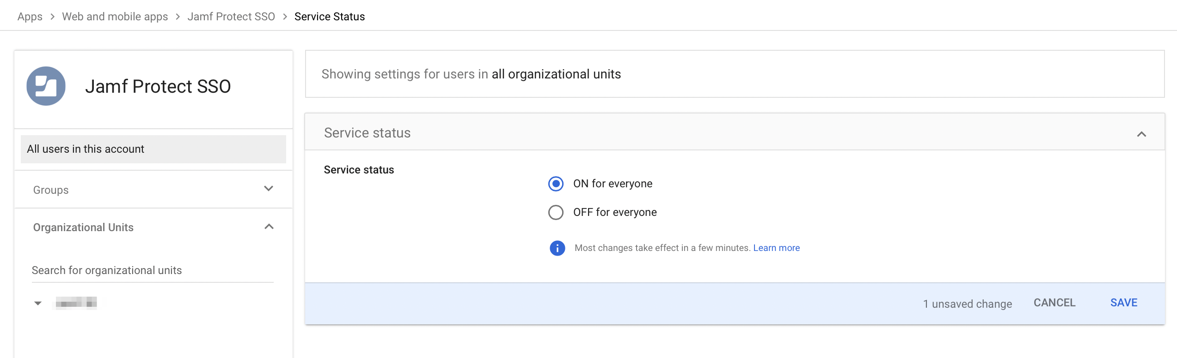Open Web and mobile apps breadcrumb
Image resolution: width=1177 pixels, height=358 pixels.
tap(115, 17)
